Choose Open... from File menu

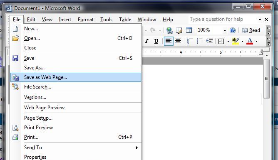point(76,38)
